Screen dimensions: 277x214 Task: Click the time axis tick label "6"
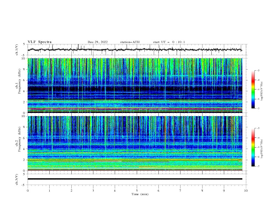(x=158, y=191)
